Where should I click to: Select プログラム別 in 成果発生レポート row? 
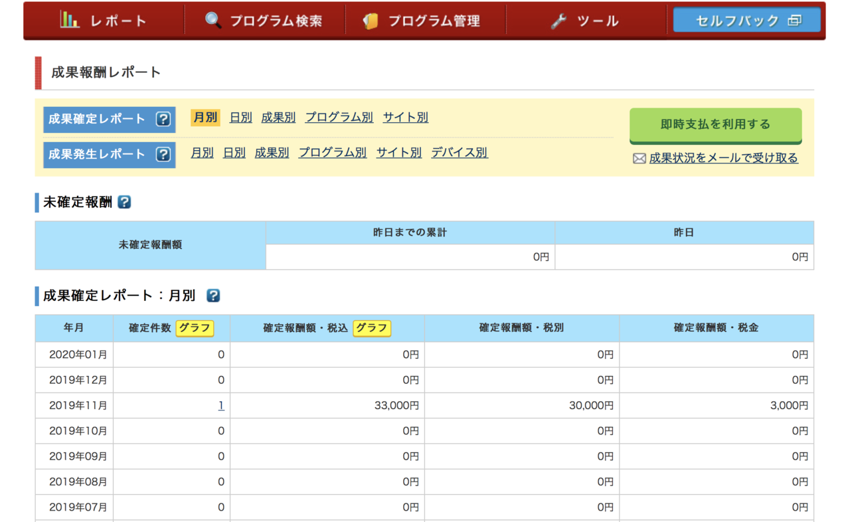click(x=333, y=153)
